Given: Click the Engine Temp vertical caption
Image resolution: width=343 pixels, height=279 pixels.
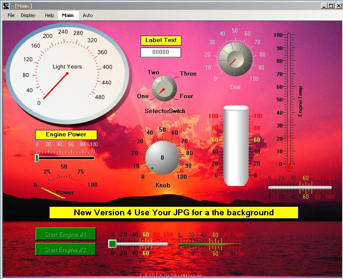Looking at the screenshot, I should click(300, 101).
